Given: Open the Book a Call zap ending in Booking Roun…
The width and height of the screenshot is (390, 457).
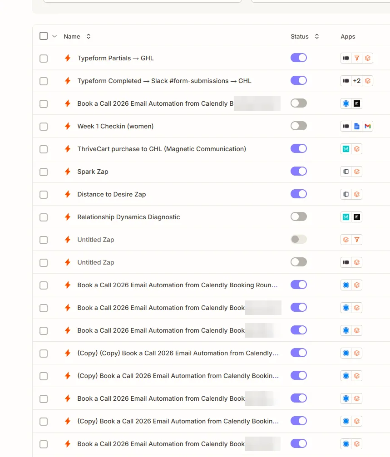Looking at the screenshot, I should tap(177, 285).
